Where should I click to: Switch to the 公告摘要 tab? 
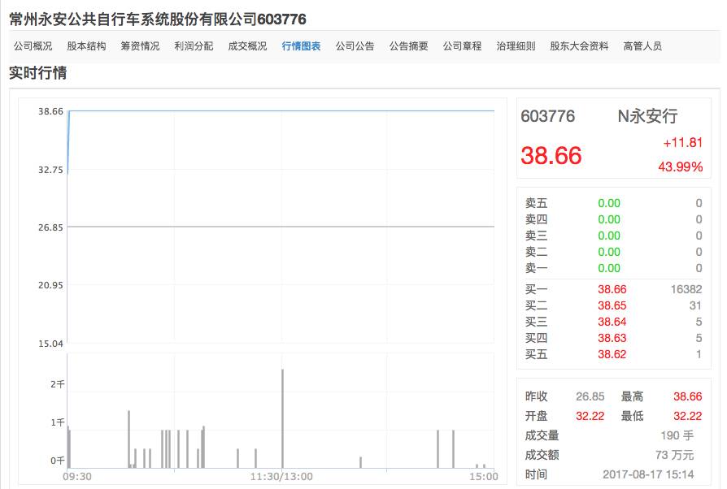(x=408, y=45)
